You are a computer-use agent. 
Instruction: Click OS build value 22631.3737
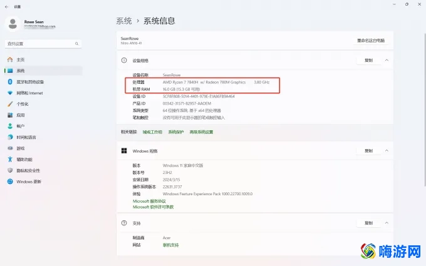click(x=172, y=187)
